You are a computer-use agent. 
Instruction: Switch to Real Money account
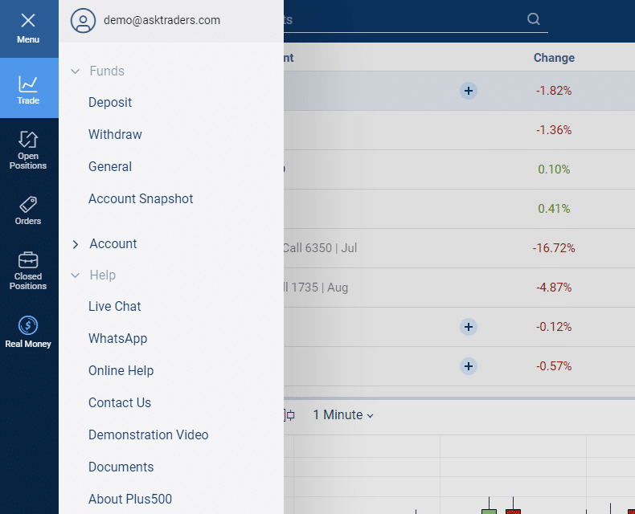[28, 325]
